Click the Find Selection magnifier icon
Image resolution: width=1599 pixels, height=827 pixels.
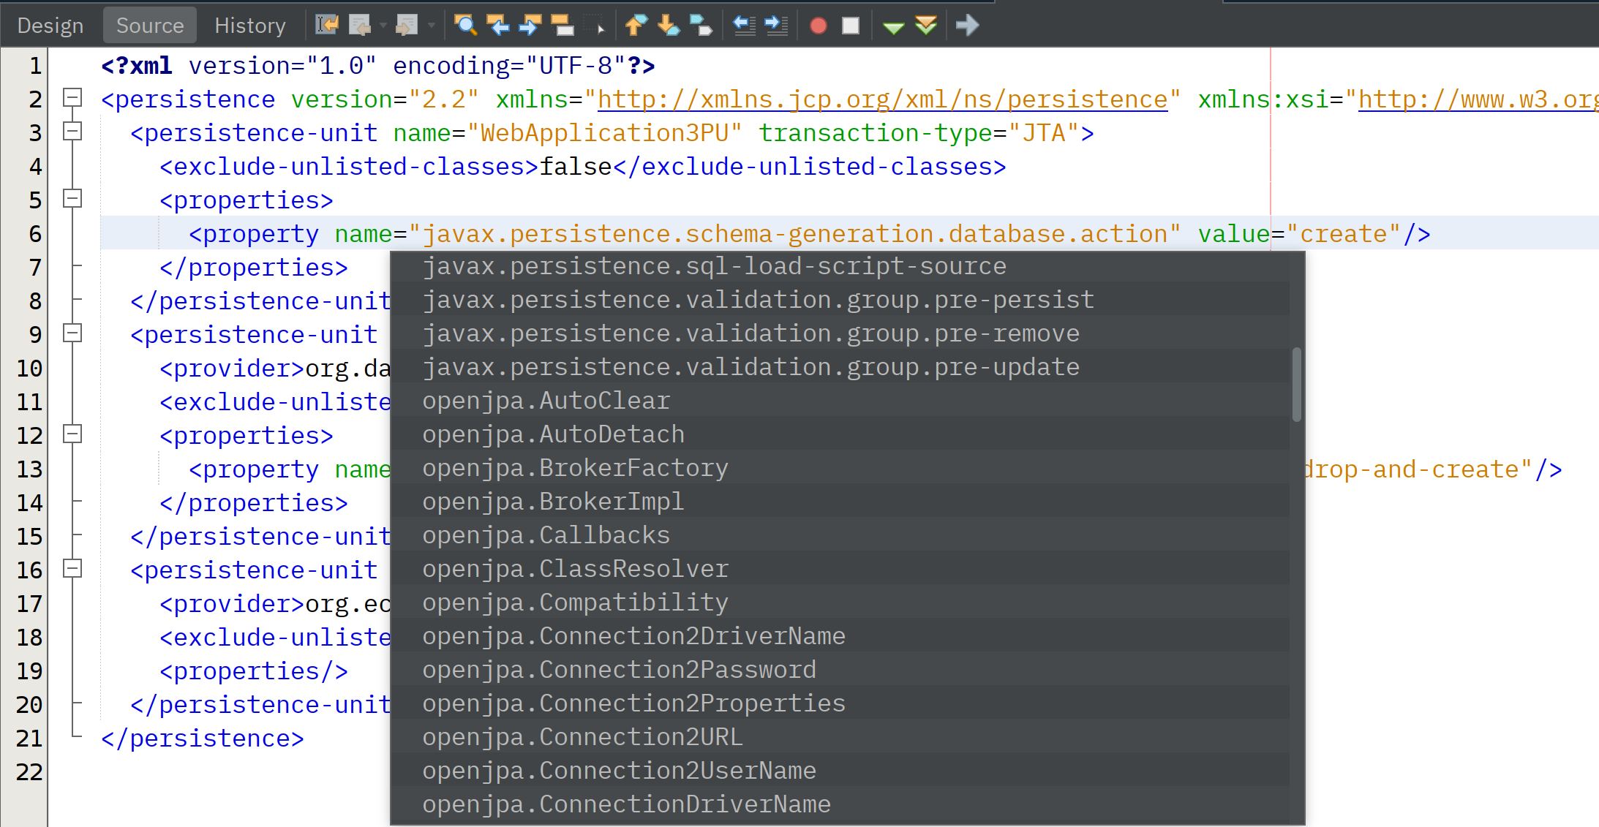pos(465,26)
